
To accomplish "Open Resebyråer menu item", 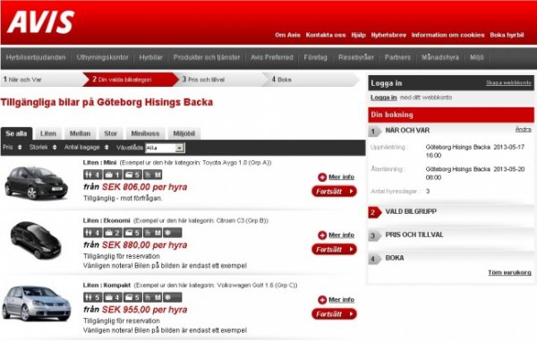I will pyautogui.click(x=356, y=57).
